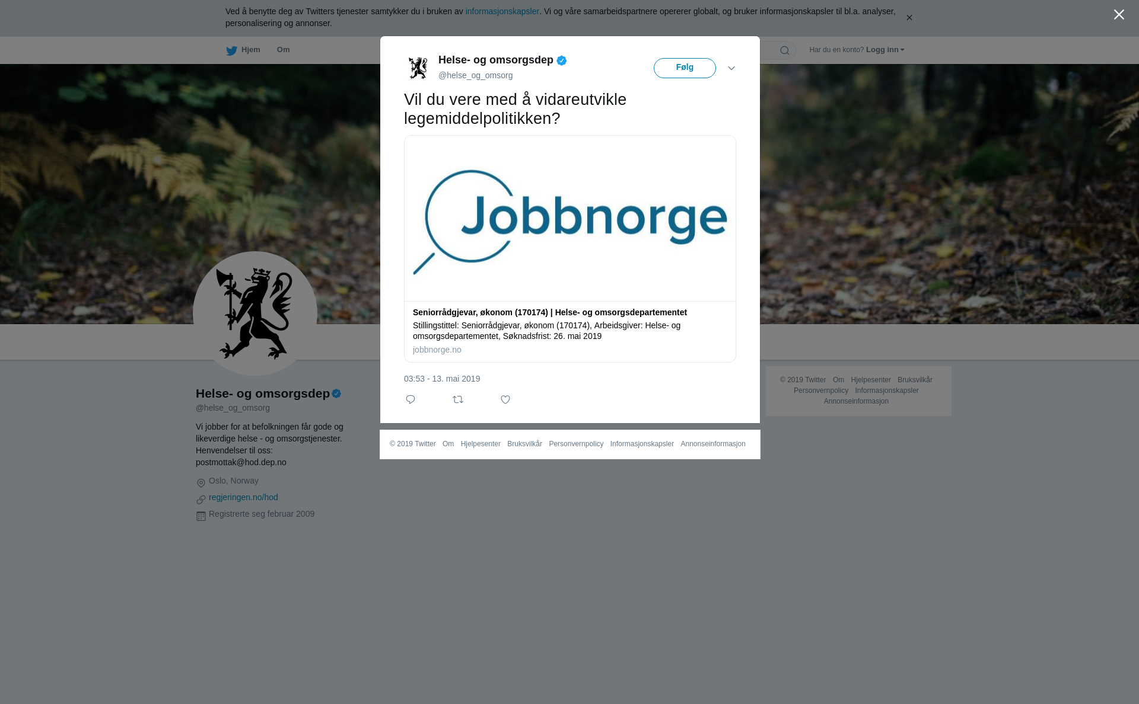Dismiss the cookie notice banner
Viewport: 1139px width, 704px height.
click(909, 18)
